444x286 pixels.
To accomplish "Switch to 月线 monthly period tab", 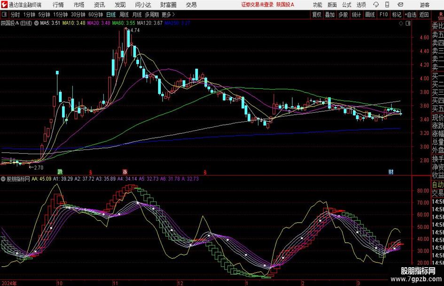I will [x=137, y=15].
